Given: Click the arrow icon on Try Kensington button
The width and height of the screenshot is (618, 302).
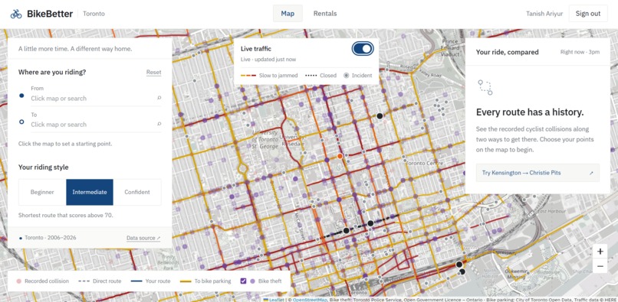Looking at the screenshot, I should [591, 173].
